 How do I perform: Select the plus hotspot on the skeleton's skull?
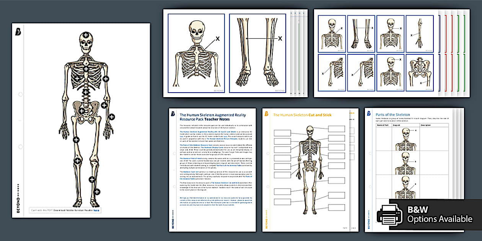pos(85,35)
